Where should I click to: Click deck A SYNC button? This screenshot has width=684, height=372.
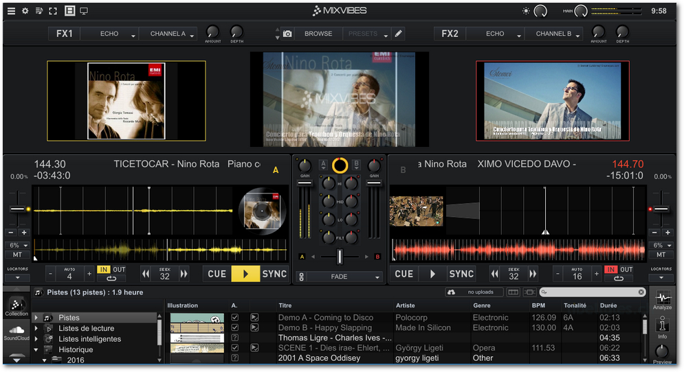point(274,274)
